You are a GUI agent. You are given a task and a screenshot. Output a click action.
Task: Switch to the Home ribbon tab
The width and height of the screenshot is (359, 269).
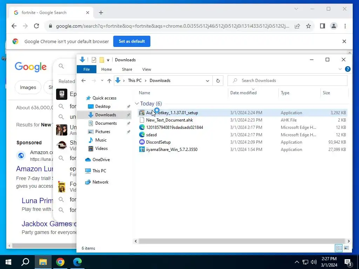tap(107, 69)
